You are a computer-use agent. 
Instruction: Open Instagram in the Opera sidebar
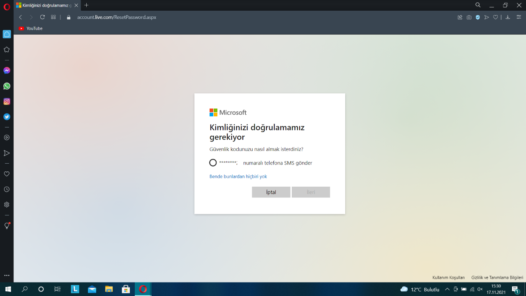tap(7, 102)
